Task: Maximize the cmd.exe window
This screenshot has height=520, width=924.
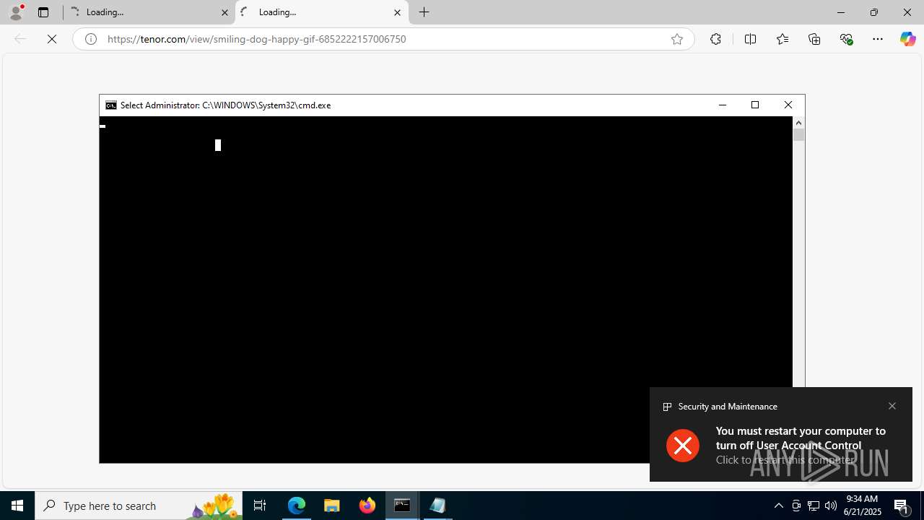Action: click(755, 105)
